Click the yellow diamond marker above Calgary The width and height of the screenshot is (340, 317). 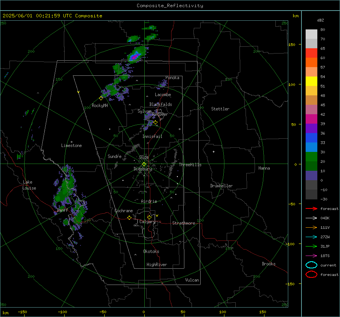[149, 217]
